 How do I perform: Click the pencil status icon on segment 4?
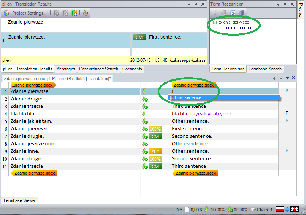[143, 113]
